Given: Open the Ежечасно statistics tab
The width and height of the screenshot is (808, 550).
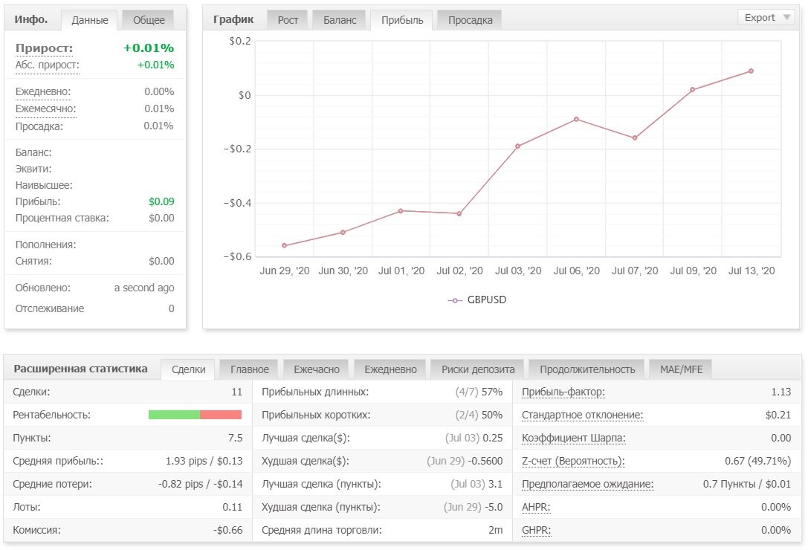Looking at the screenshot, I should (317, 369).
